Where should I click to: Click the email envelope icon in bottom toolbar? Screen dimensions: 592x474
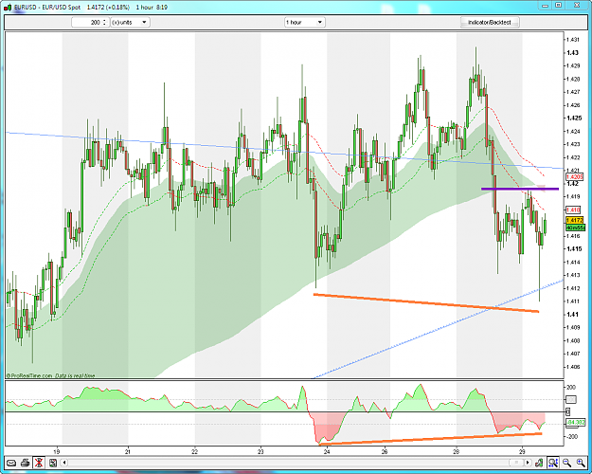[x=11, y=463]
